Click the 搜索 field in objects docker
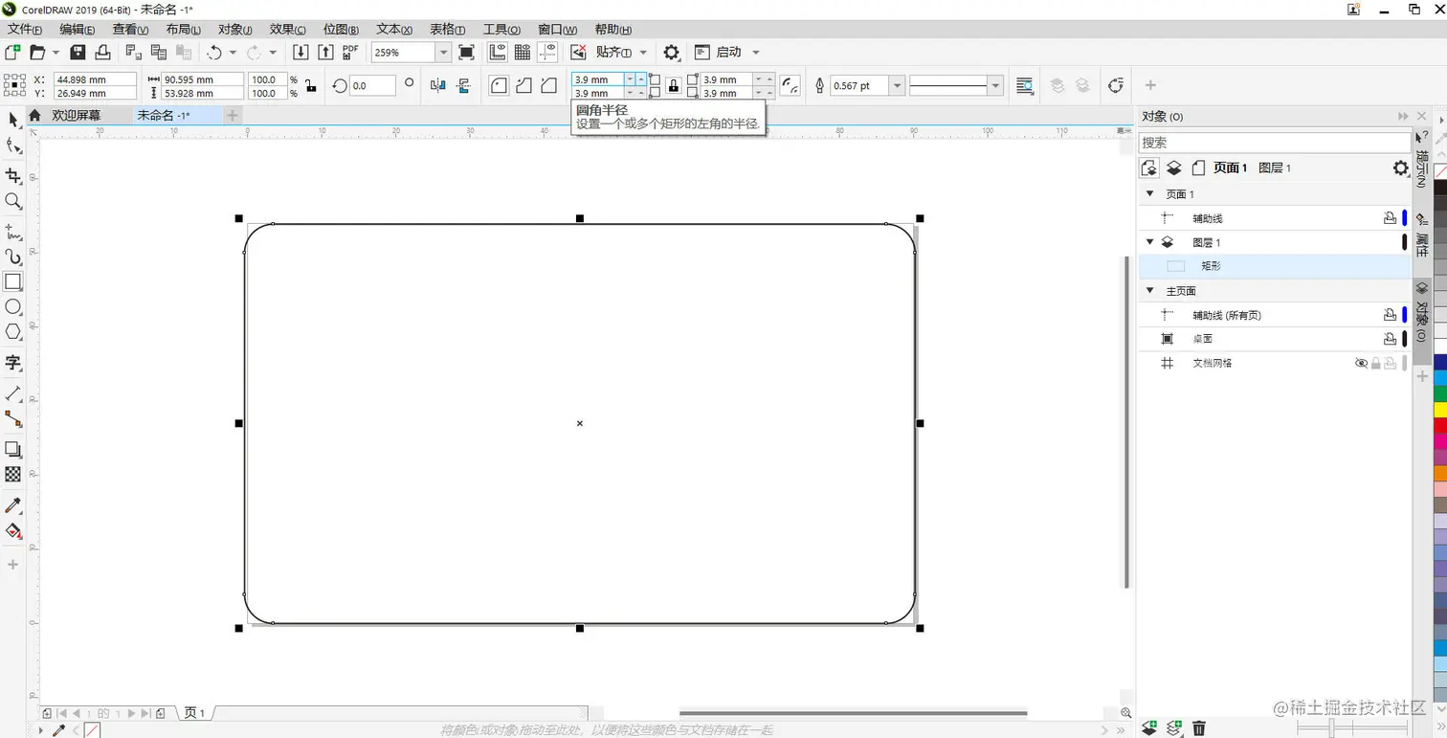Screen dimensions: 1447x738 [1274, 143]
